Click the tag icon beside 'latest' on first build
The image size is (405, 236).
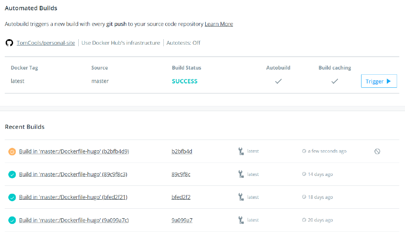click(x=240, y=151)
